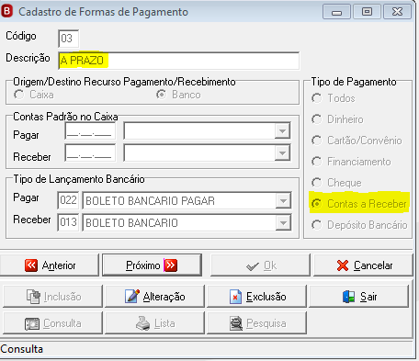Click the Descrição field containing A PRAZO
Screen dimensions: 419x361
click(179, 61)
